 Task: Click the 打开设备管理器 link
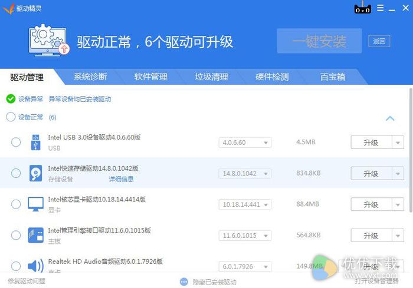pyautogui.click(x=376, y=281)
